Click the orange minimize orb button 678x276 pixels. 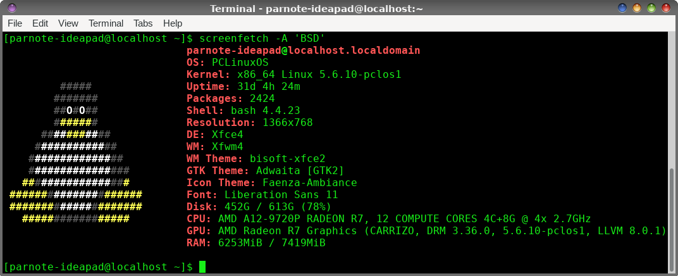tap(637, 8)
